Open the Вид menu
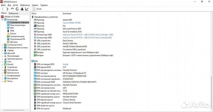 coord(9,5)
